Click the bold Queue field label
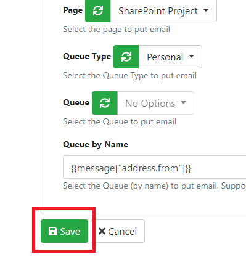The image size is (246, 257). [x=76, y=102]
